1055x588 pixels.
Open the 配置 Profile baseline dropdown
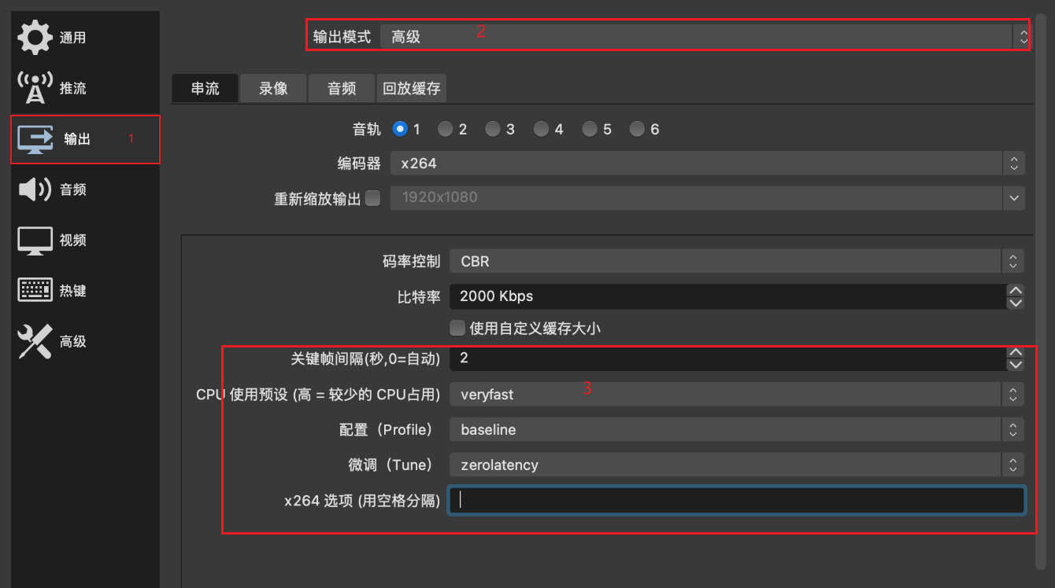(737, 430)
